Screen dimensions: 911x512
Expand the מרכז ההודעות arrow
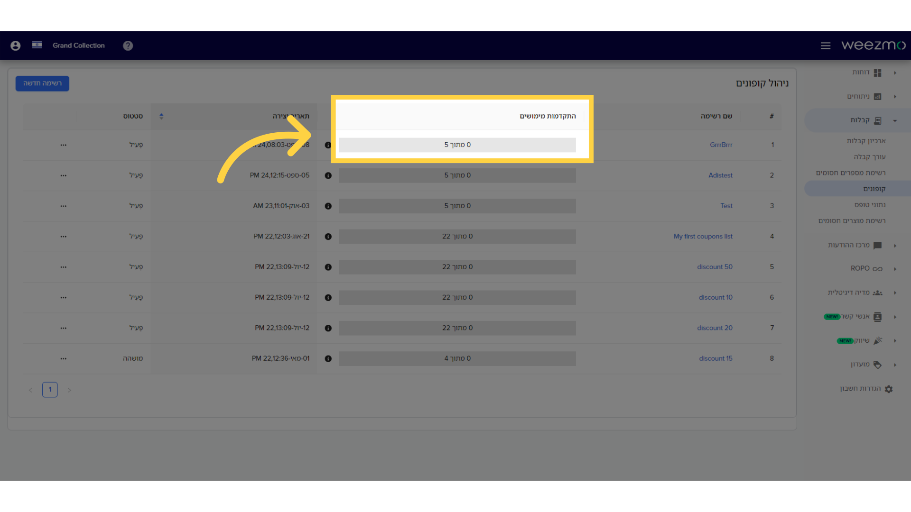pos(895,246)
